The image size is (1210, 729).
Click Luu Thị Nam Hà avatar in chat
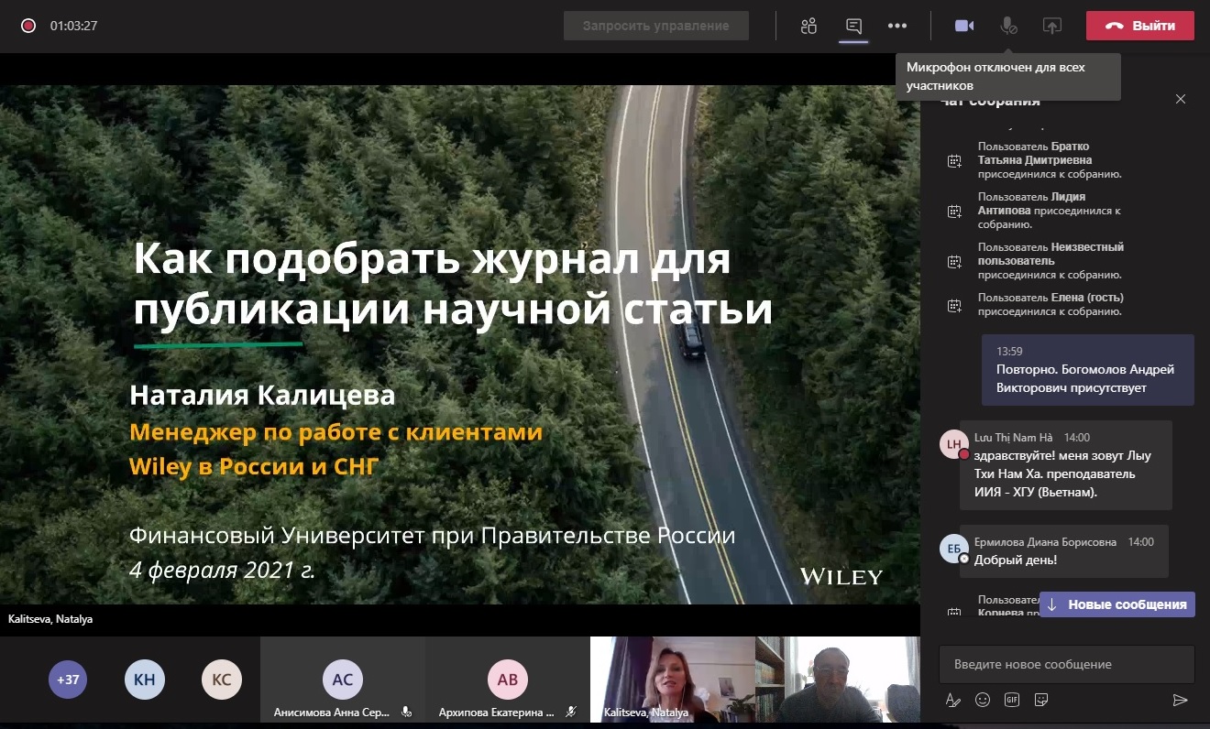(954, 443)
